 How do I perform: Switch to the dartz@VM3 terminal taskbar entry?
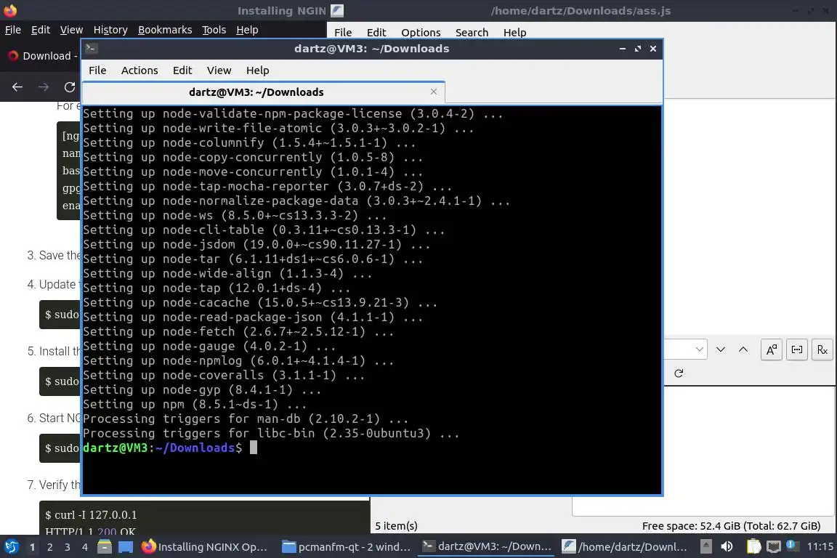coord(486,547)
